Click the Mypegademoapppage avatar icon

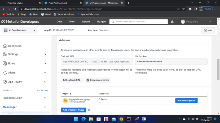click(65, 101)
